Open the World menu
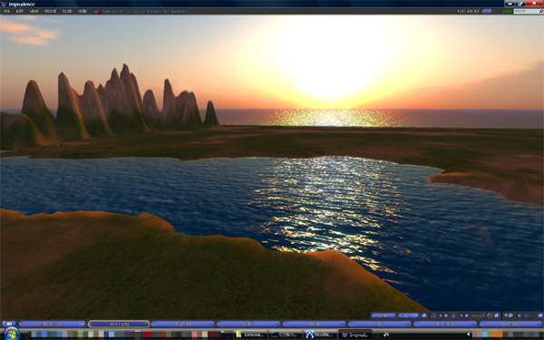The width and height of the screenshot is (544, 340). pos(50,11)
